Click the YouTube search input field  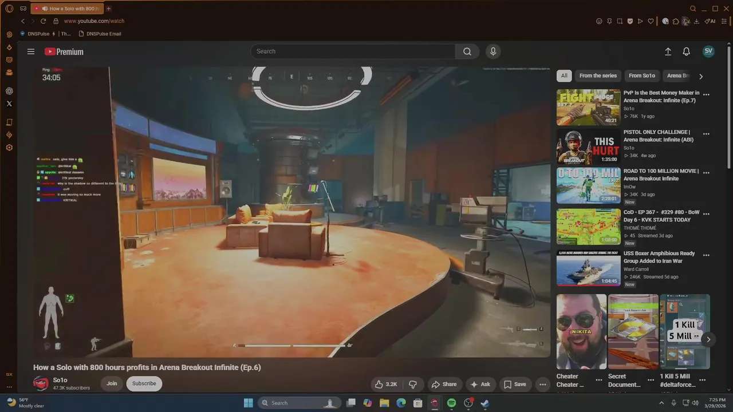353,51
